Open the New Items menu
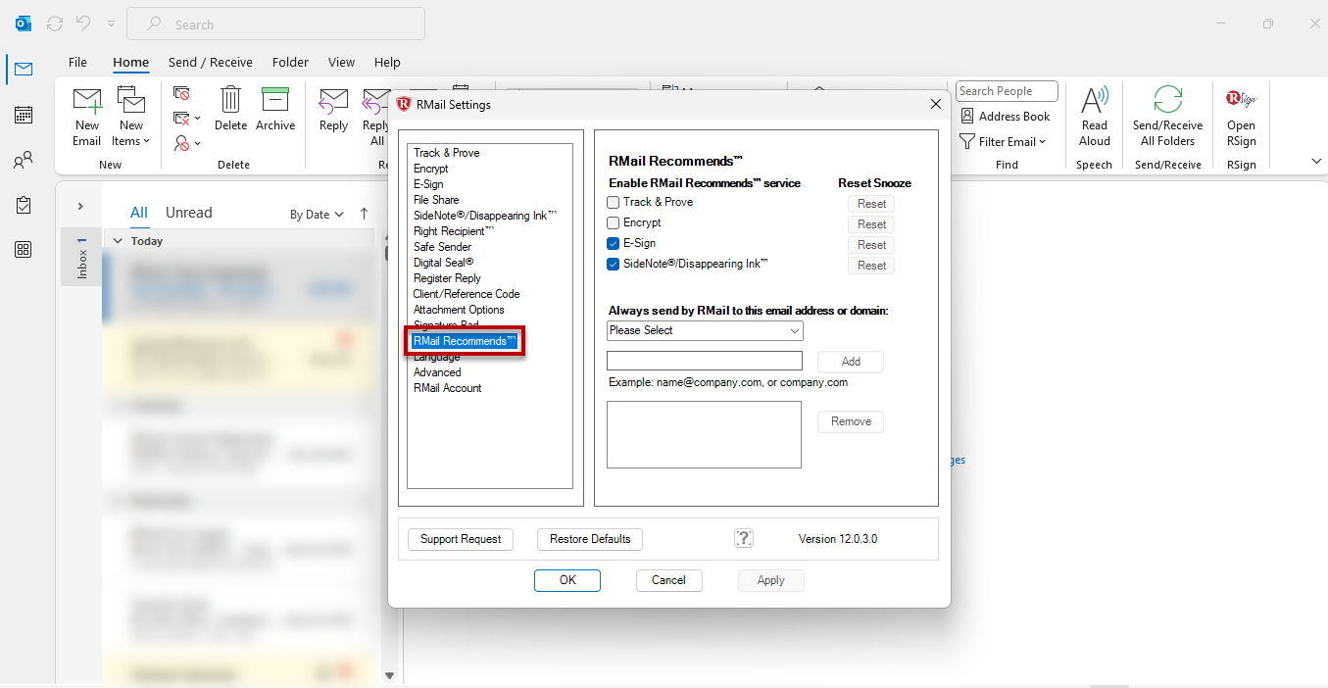 131,116
